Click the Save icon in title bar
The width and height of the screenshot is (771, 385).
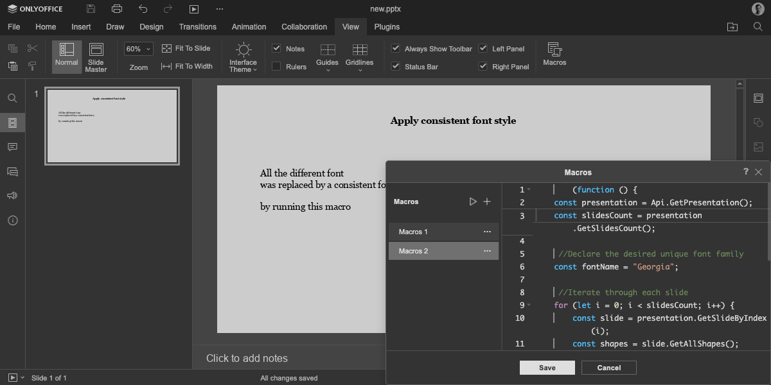pyautogui.click(x=91, y=9)
